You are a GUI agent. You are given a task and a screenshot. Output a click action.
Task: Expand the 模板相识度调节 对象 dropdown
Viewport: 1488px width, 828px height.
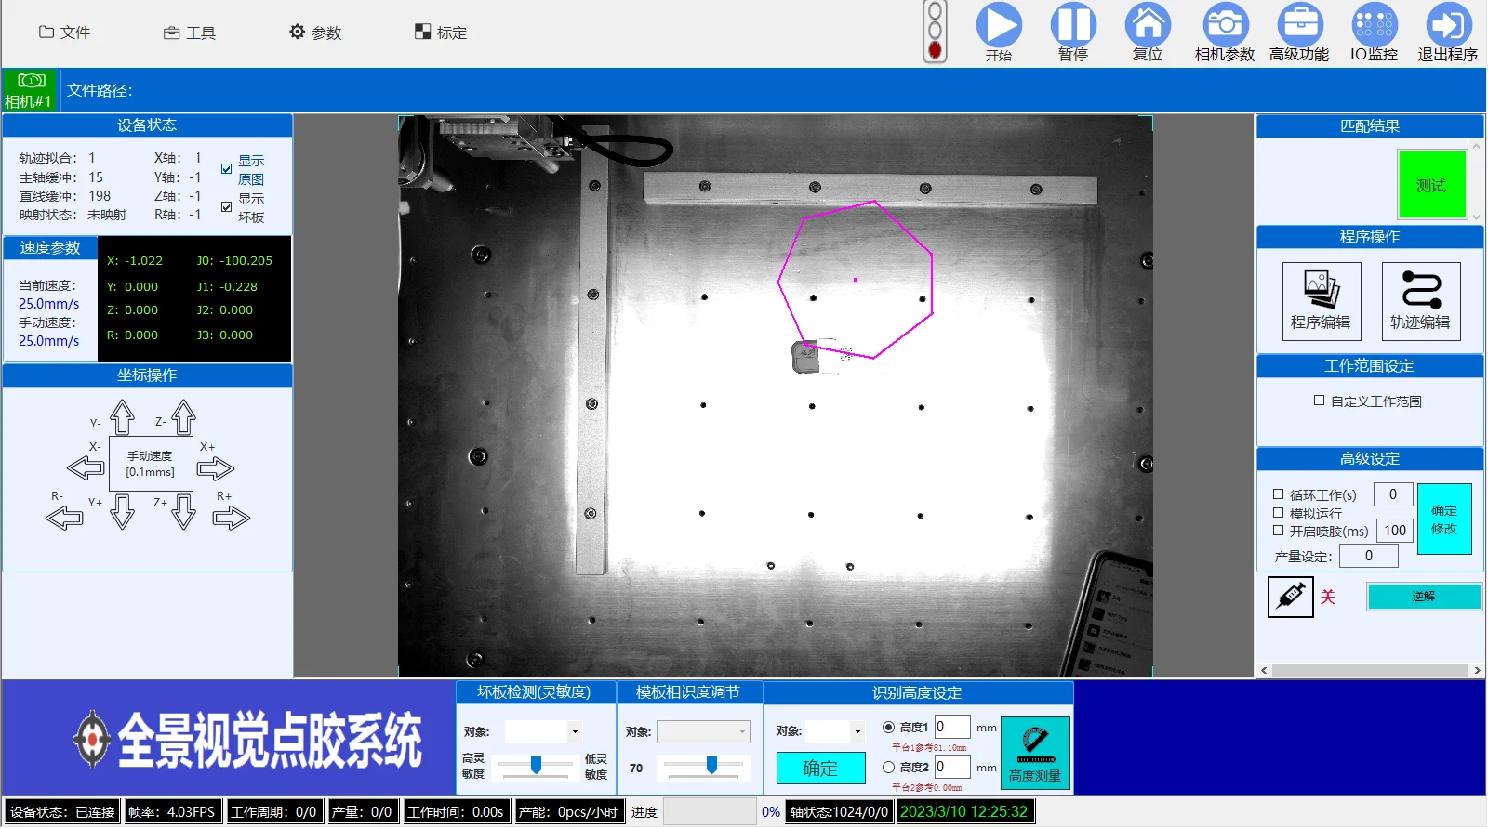point(742,732)
